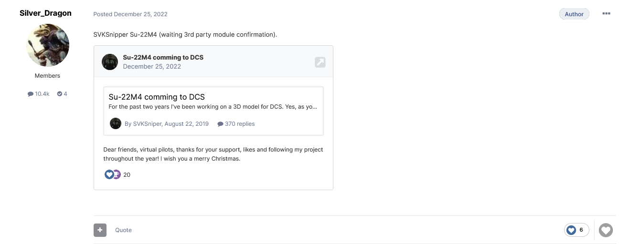Click the Posted December 25, 2022 timestamp
Viewport: 619px width, 244px height.
pos(130,14)
